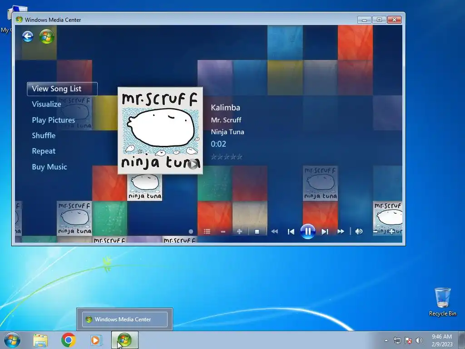Toggle Shuffle mode
The image size is (465, 349).
tap(44, 135)
